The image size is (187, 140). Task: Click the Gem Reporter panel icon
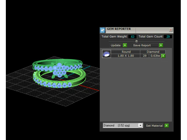102,30
